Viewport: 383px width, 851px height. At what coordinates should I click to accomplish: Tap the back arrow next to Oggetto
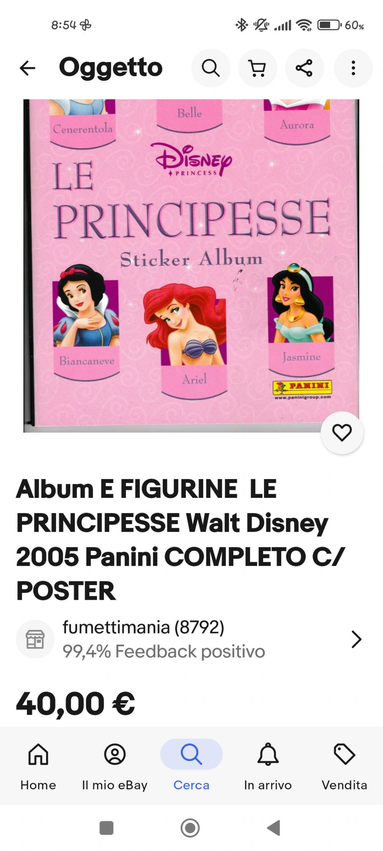point(27,68)
